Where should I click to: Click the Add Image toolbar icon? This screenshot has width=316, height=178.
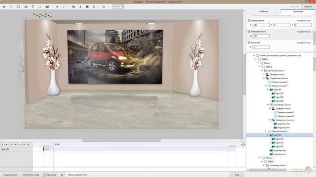pos(47,6)
